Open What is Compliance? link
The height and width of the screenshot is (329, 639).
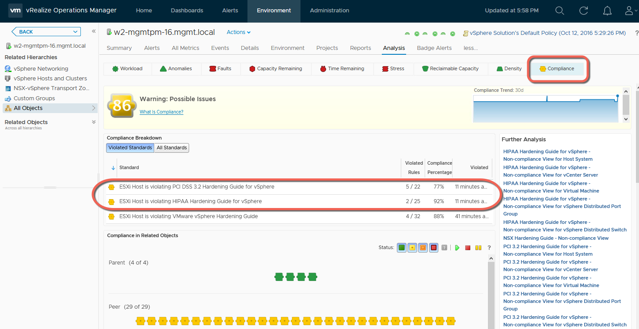pyautogui.click(x=161, y=112)
